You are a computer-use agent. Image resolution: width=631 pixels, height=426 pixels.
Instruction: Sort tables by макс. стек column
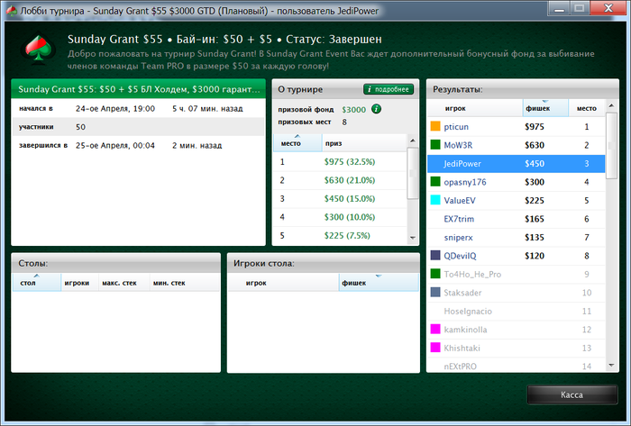coord(124,283)
